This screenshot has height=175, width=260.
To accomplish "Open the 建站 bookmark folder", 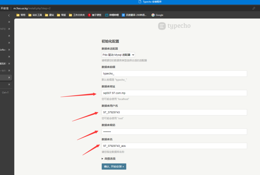I will point(50,15).
